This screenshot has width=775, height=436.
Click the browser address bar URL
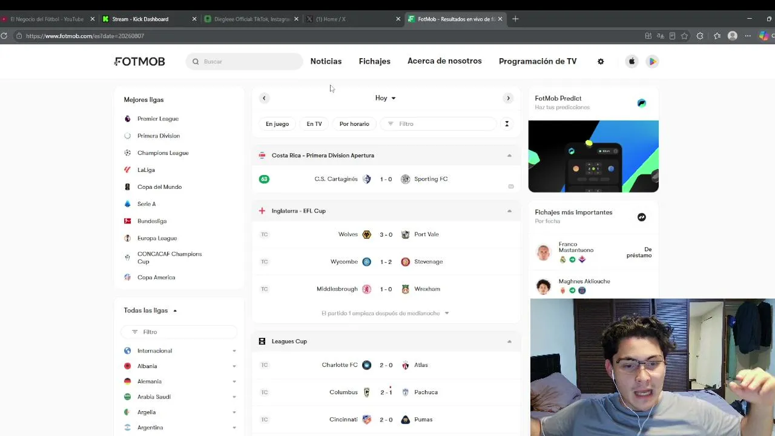tap(85, 36)
